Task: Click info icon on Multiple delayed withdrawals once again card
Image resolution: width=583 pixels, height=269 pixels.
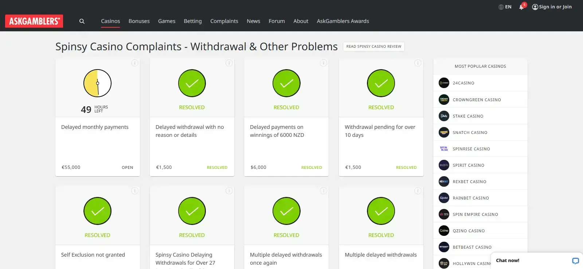Action: (323, 191)
